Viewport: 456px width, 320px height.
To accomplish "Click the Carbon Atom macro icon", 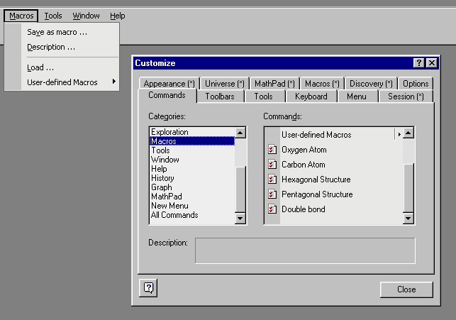I will [272, 165].
